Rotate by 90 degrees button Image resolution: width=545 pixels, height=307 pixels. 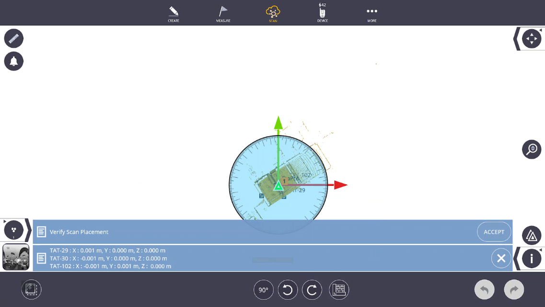[x=264, y=290]
